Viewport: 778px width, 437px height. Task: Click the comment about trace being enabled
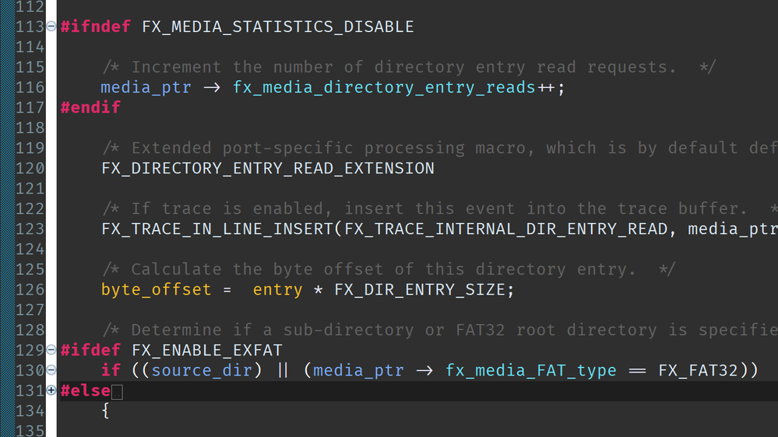point(439,208)
